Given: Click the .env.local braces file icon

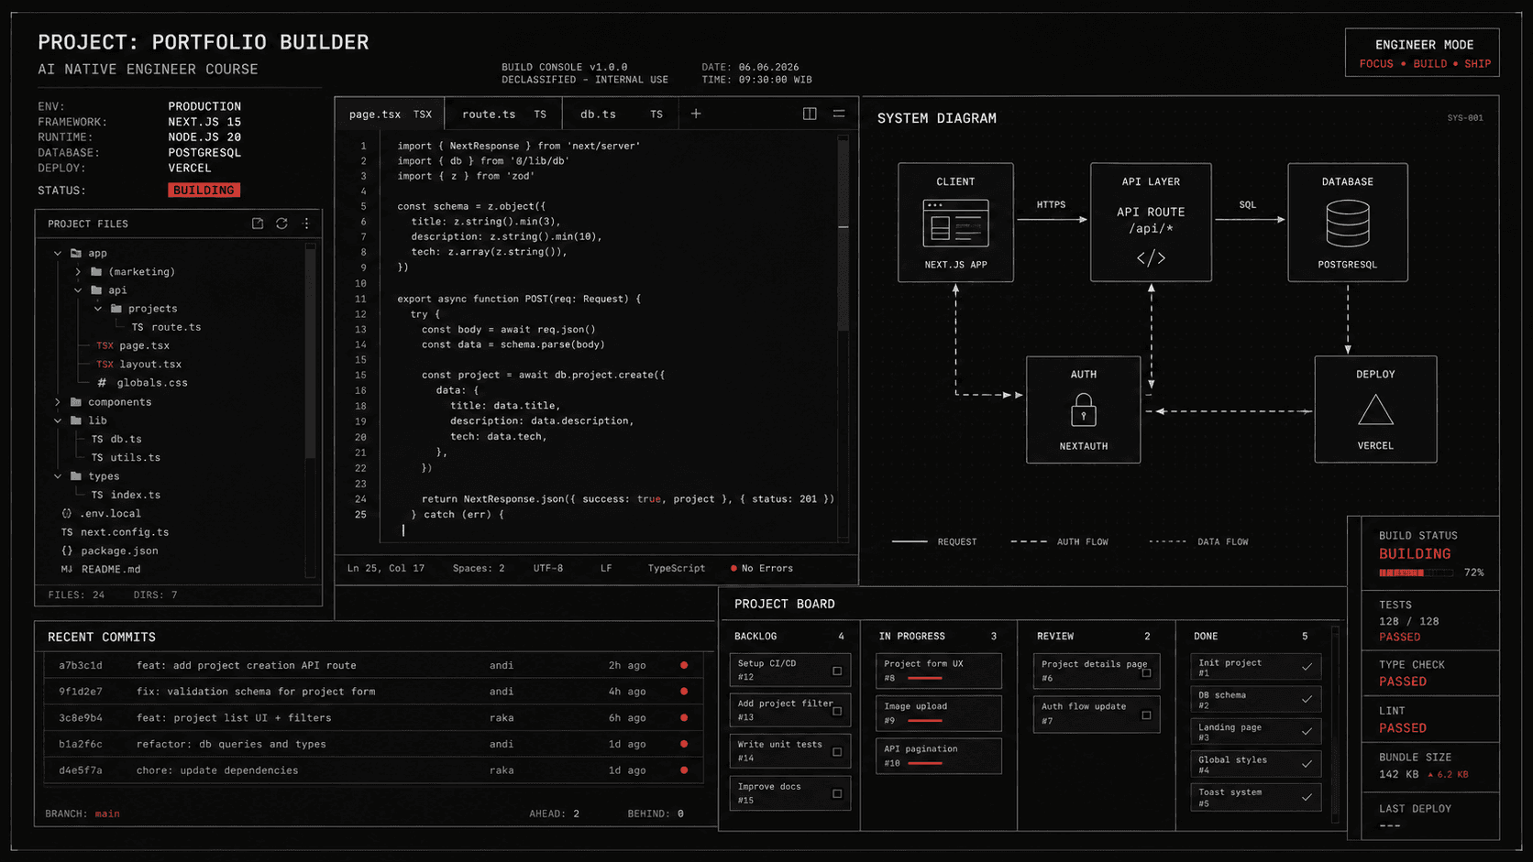Looking at the screenshot, I should tap(66, 514).
